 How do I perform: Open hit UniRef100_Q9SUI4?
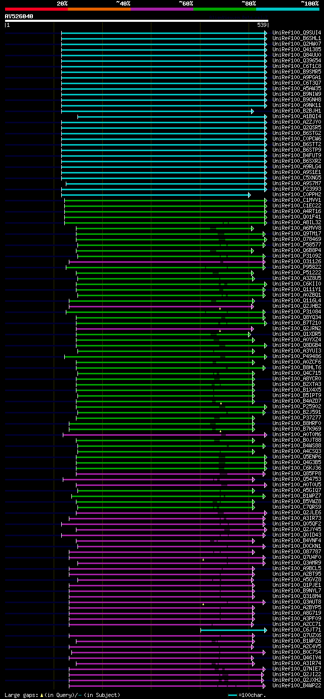297,32
